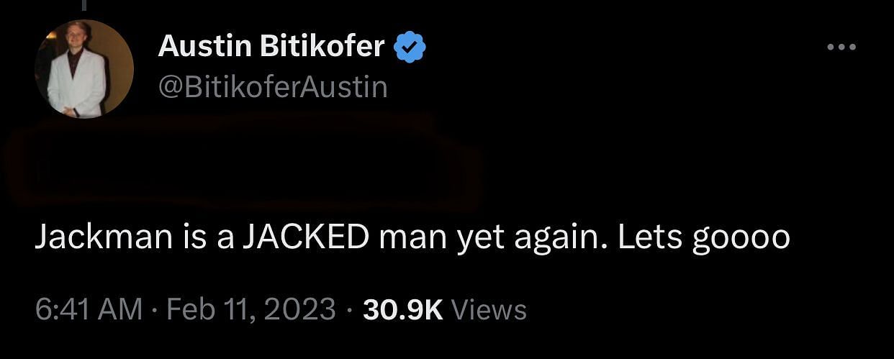Click the blue verified checkmark badge
Screen dimensions: 894x359
point(410,47)
